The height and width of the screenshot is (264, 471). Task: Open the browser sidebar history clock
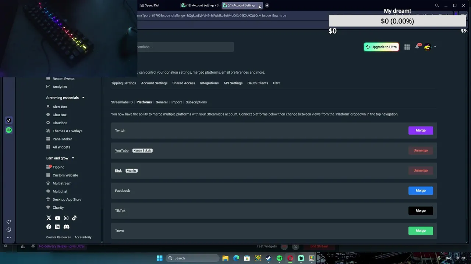pos(9,230)
